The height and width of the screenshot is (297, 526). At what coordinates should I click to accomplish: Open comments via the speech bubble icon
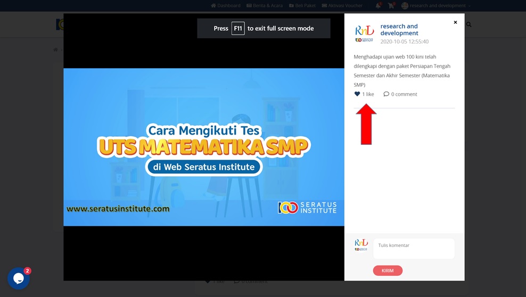pos(386,94)
